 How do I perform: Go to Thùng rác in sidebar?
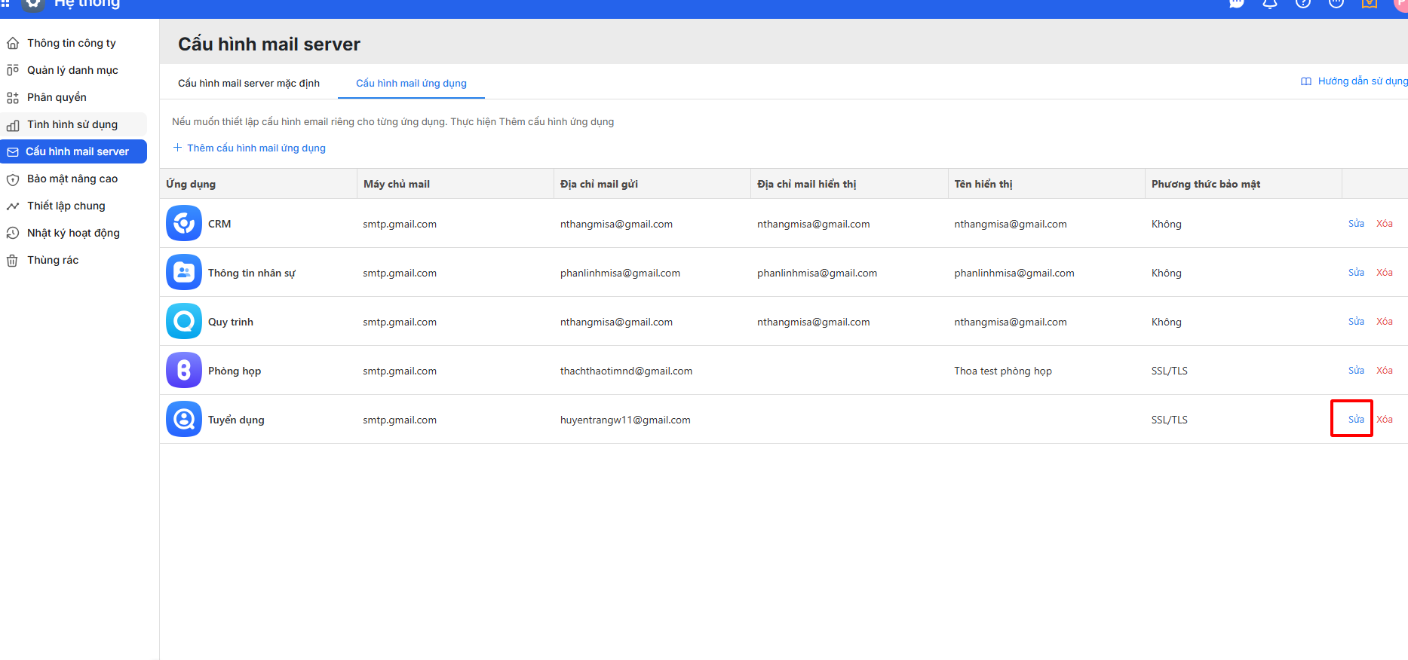click(x=53, y=260)
